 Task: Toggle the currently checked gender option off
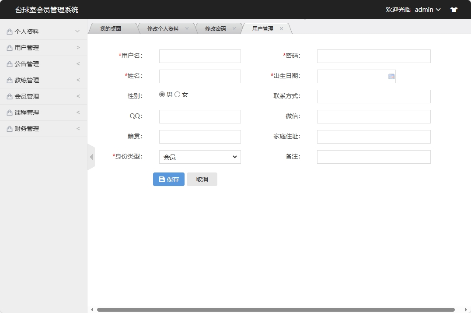coord(162,94)
